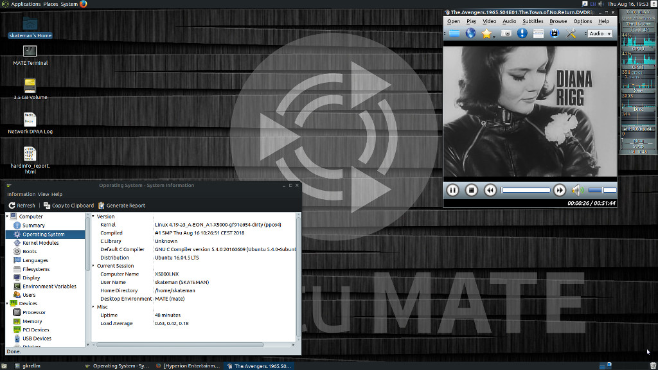Open the Applications menu in top panel
The height and width of the screenshot is (370, 658).
[26, 4]
